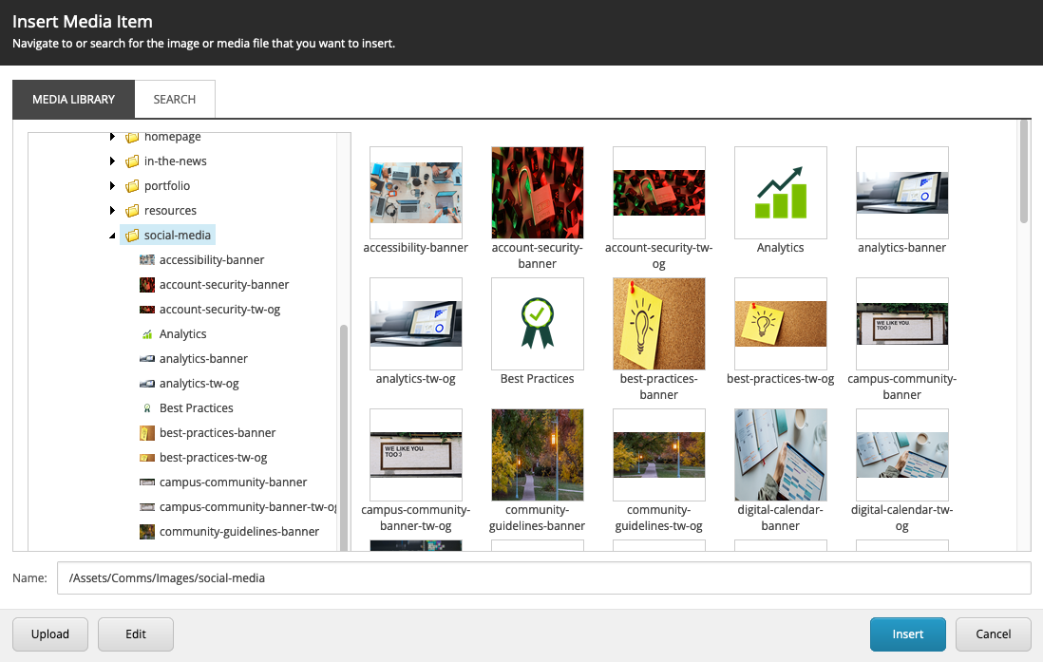Switch to the MEDIA LIBRARY tab

coord(72,99)
